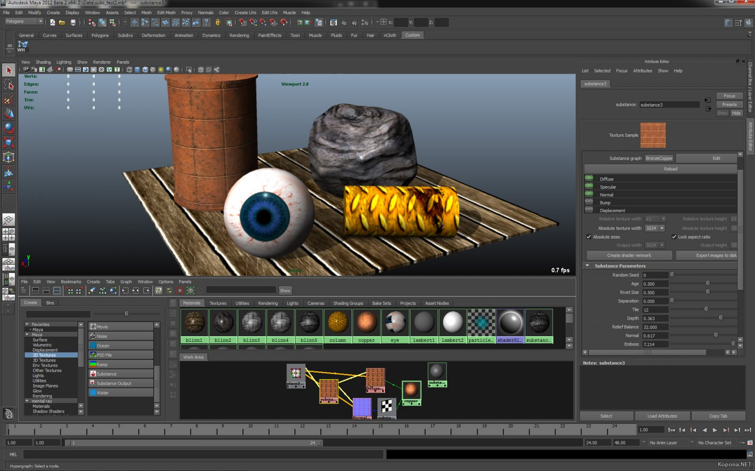Collapse the Substance Parameters section
Viewport: 755px width, 471px height.
pyautogui.click(x=587, y=266)
